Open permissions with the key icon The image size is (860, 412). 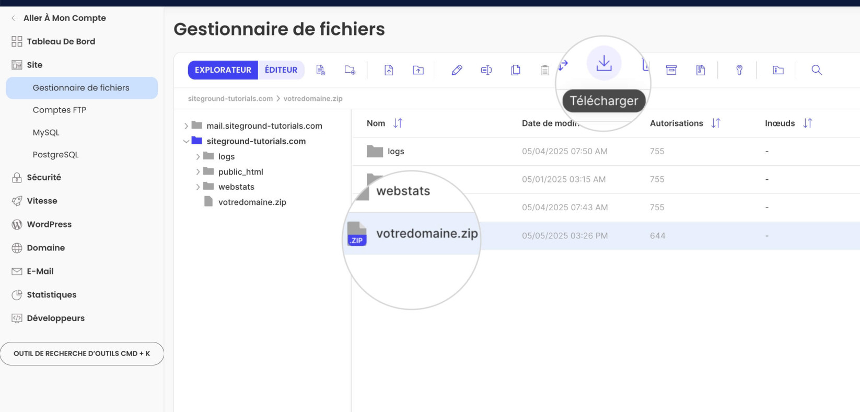pyautogui.click(x=739, y=70)
